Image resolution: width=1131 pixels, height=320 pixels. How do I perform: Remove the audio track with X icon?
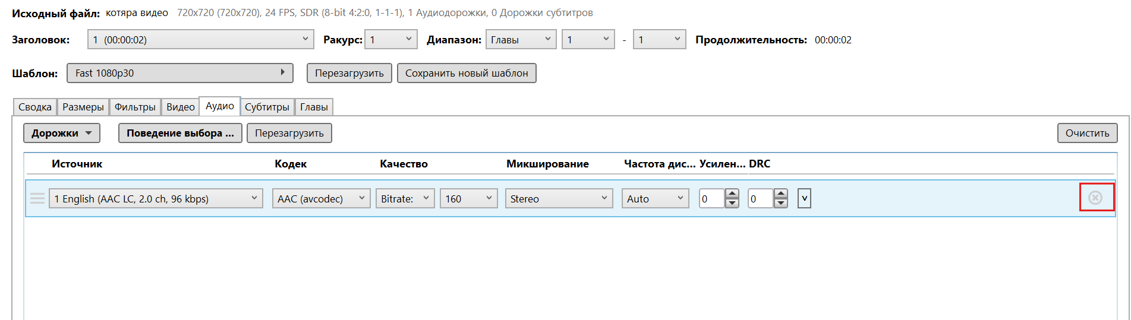pos(1095,198)
